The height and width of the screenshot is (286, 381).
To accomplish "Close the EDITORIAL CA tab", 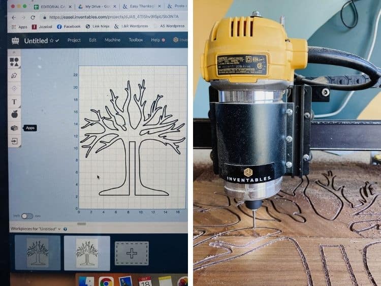I will [x=70, y=7].
